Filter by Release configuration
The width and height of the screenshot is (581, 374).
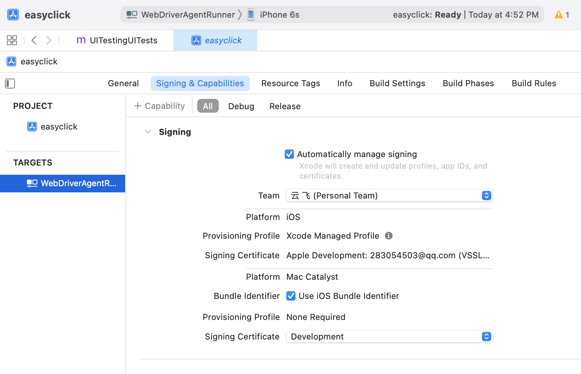tap(285, 106)
